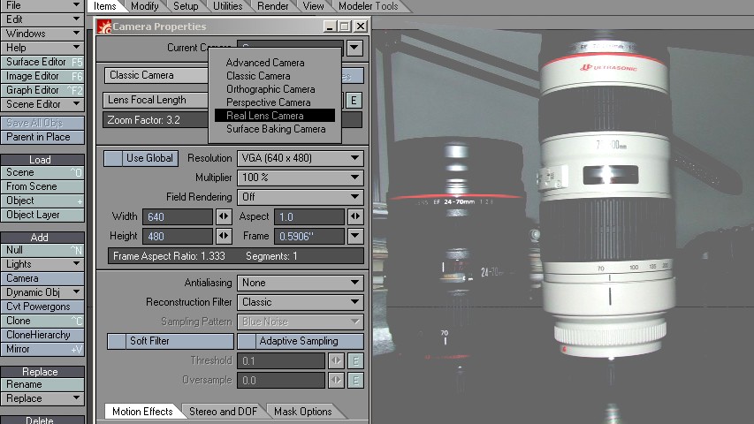Click the envelope E button beside Lens Focal Length

tap(354, 101)
